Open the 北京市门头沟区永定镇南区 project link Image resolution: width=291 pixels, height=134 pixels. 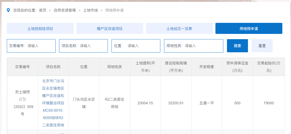click(x=53, y=103)
